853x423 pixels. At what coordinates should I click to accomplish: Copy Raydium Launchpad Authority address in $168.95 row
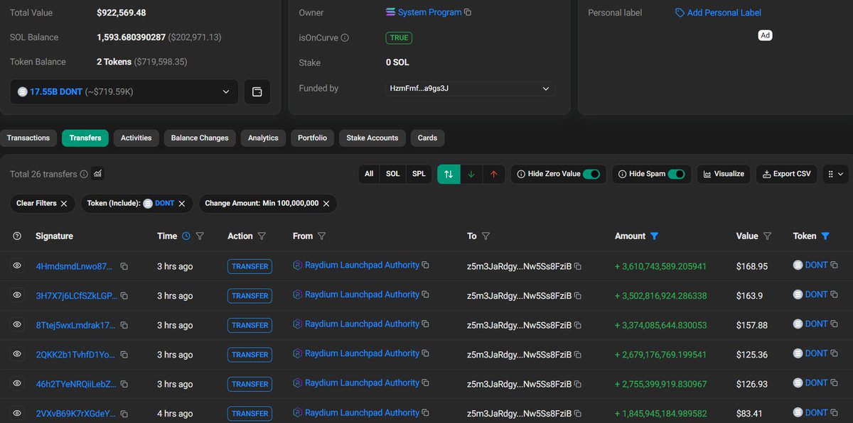pos(425,265)
